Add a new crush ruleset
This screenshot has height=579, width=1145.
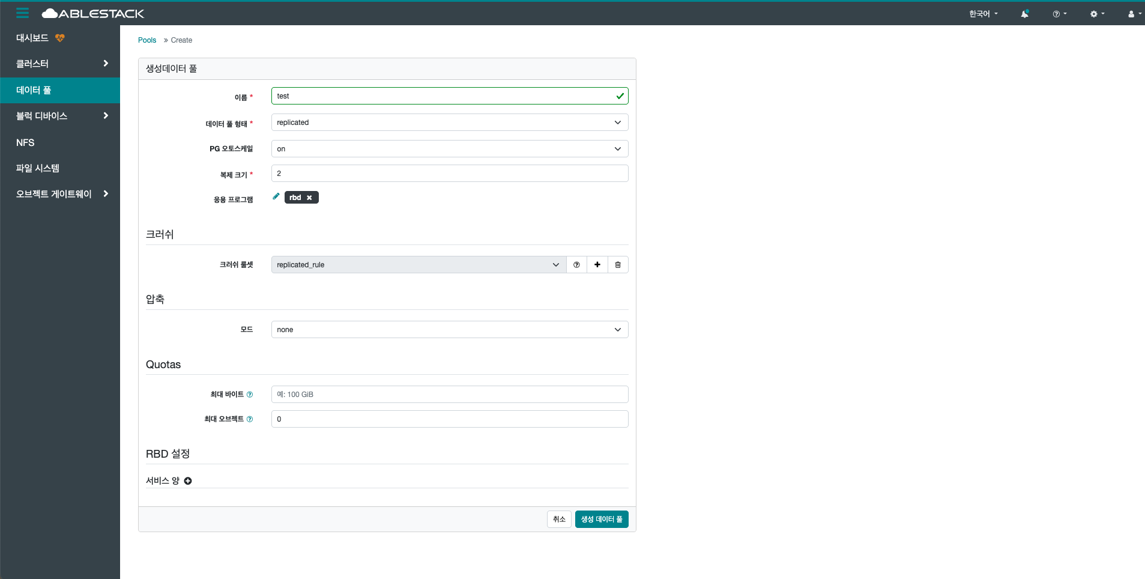(x=597, y=265)
